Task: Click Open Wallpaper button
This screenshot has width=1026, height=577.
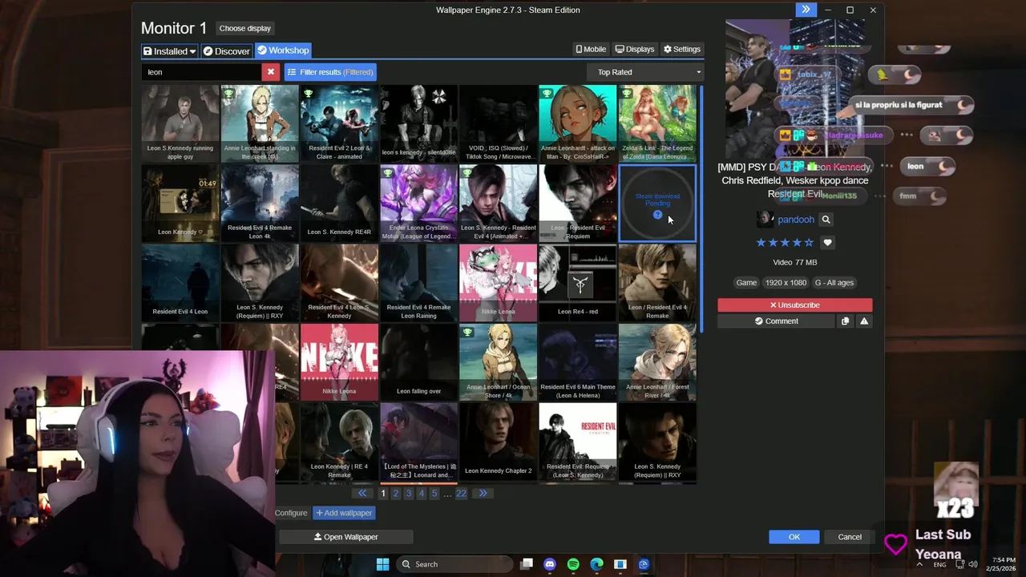Action: (x=346, y=537)
